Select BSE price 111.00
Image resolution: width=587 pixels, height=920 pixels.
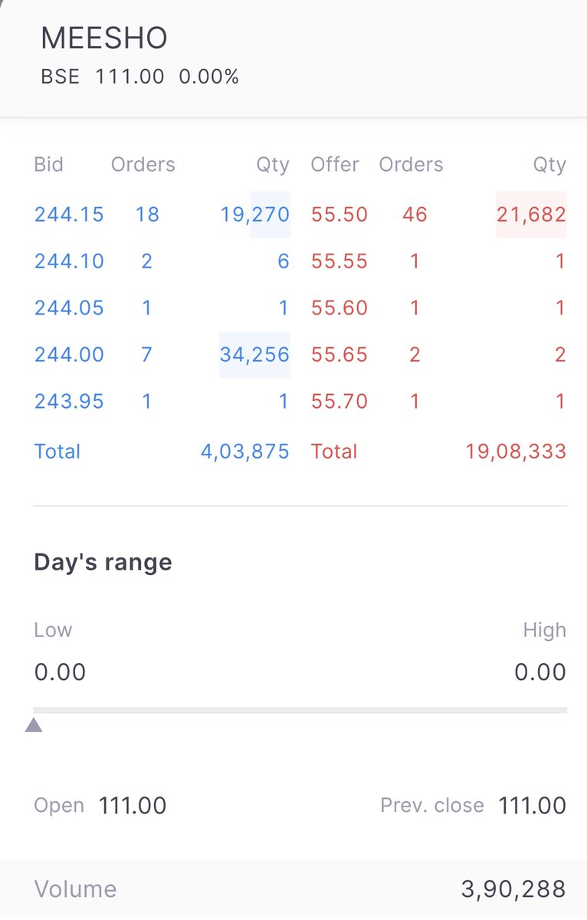(x=130, y=77)
